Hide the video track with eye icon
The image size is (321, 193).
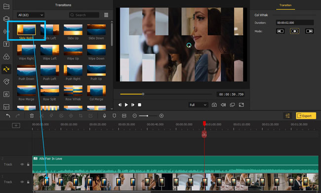[x=22, y=182]
